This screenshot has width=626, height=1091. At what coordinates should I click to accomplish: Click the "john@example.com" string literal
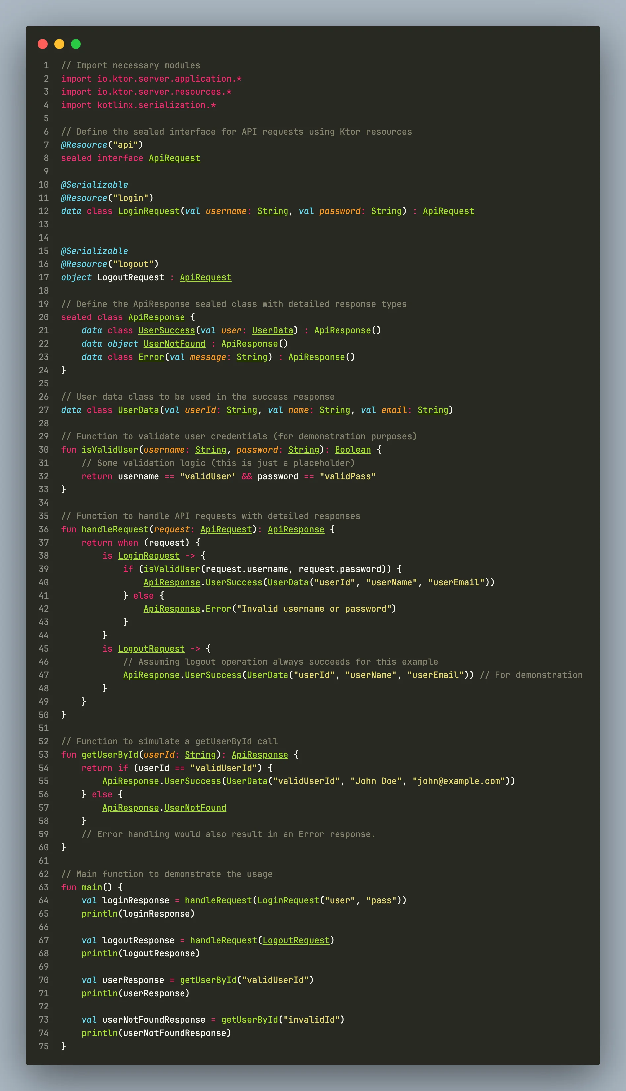coord(459,781)
